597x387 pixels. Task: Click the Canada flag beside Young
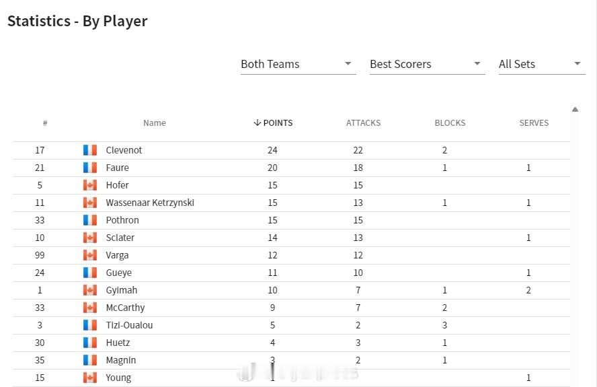point(90,378)
